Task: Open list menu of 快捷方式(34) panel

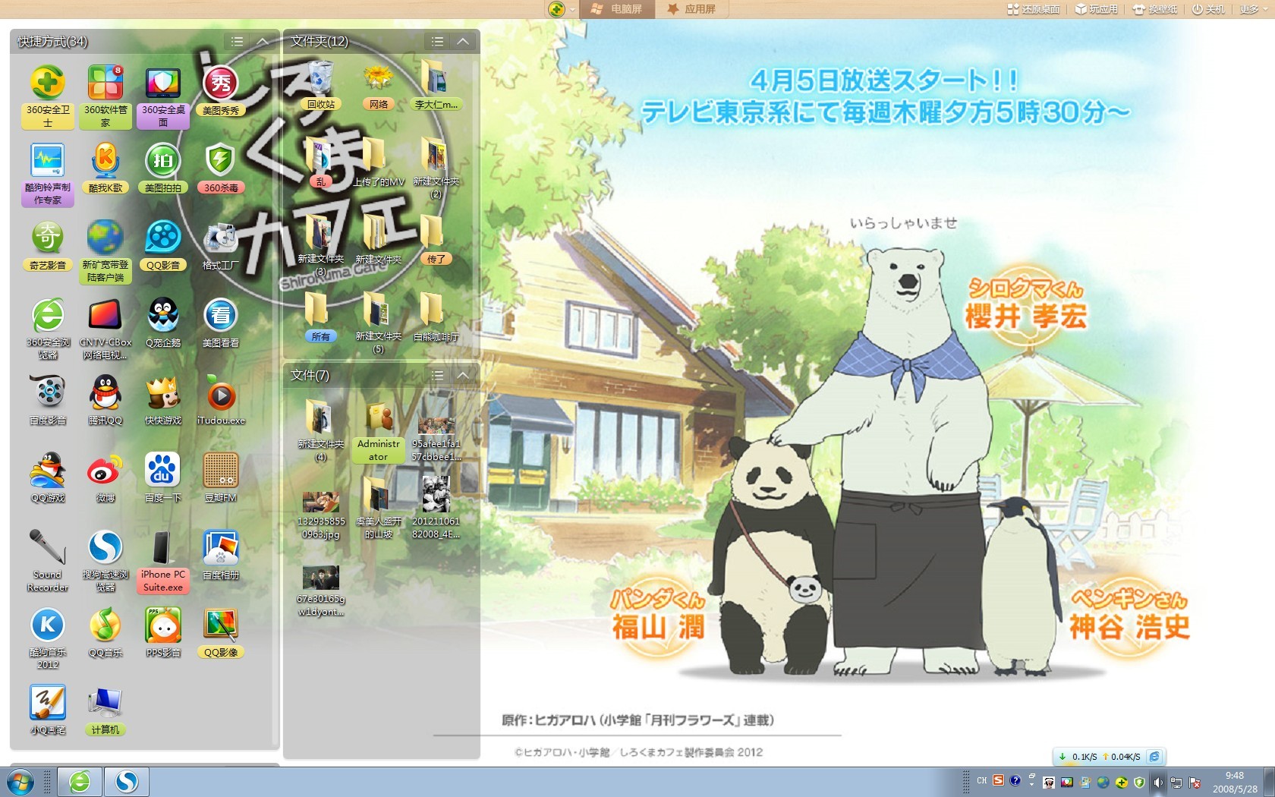Action: [237, 42]
